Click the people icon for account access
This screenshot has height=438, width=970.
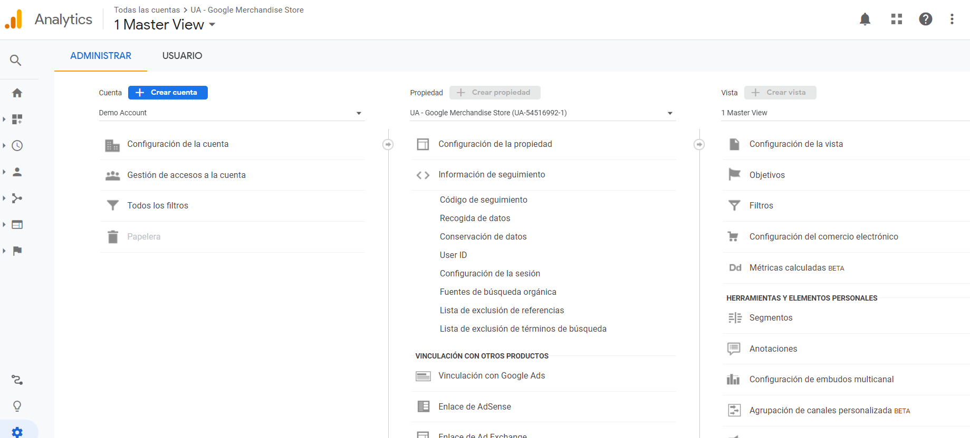112,175
